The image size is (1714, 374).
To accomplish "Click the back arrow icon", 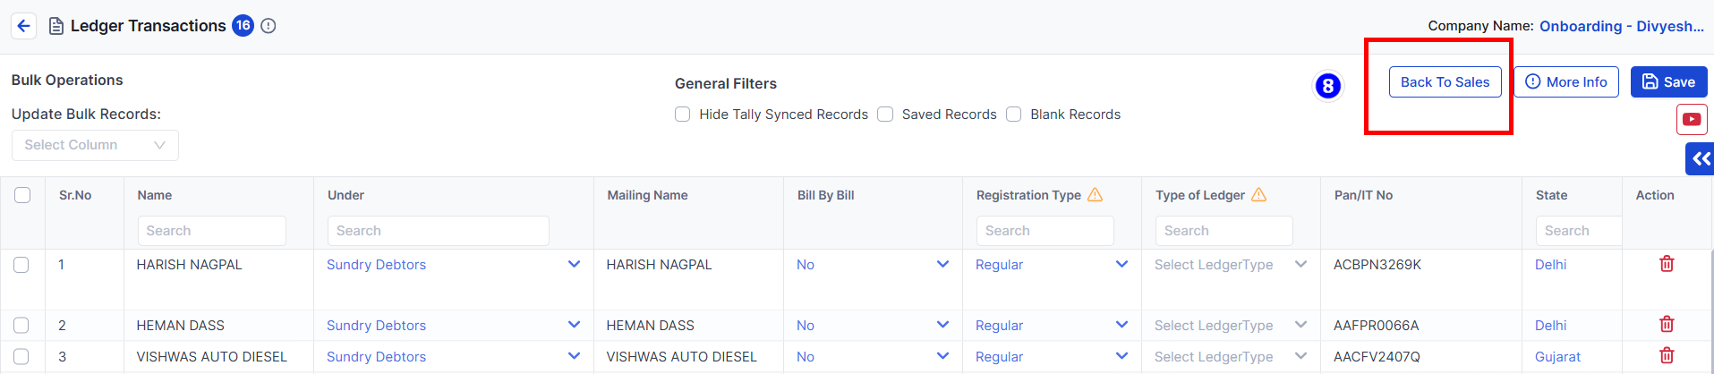I will coord(24,26).
